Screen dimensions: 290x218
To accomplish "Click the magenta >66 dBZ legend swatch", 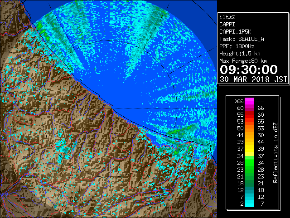I will [249, 101].
